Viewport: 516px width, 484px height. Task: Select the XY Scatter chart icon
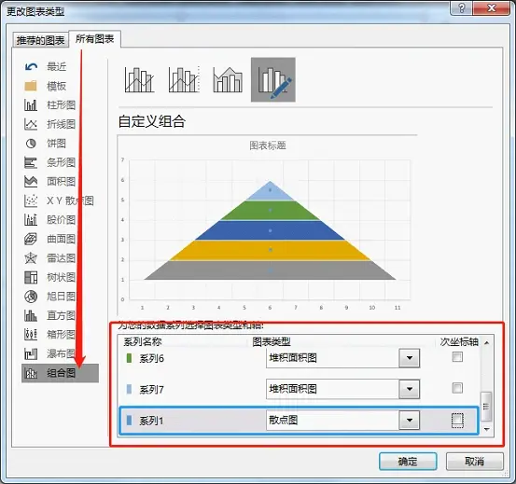coord(31,201)
